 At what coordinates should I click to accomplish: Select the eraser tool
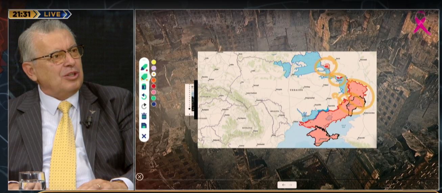144,87
